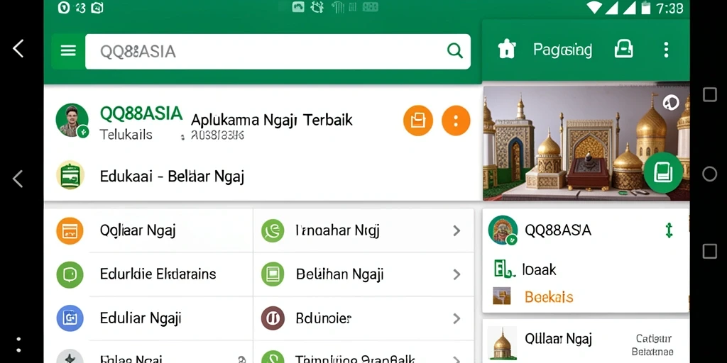Tap the green icon beside loaak
The height and width of the screenshot is (363, 727).
click(504, 269)
